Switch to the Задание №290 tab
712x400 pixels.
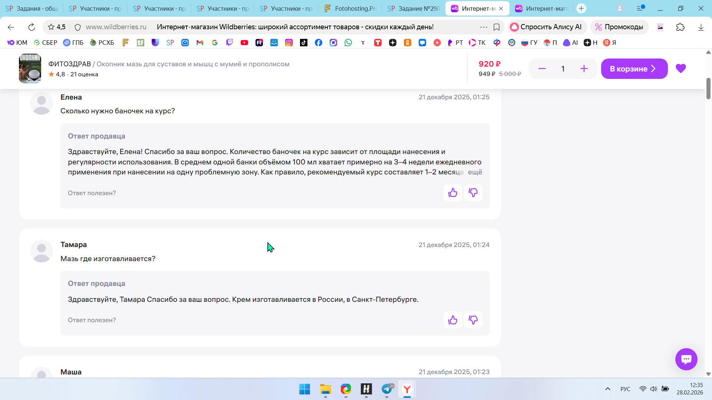[414, 9]
